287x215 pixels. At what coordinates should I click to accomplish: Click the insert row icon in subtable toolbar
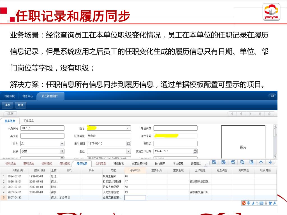tap(233, 162)
